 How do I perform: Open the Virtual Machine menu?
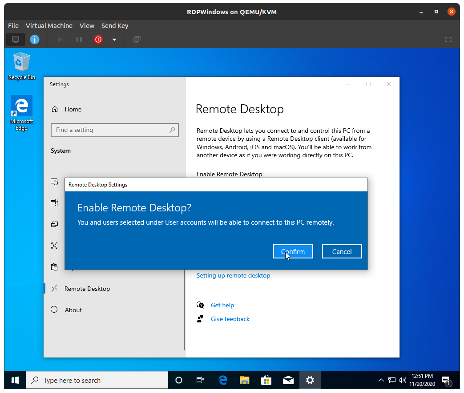coord(49,26)
